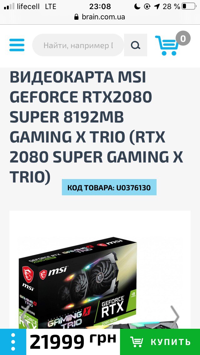
Task: Open the shopping cart
Action: pyautogui.click(x=167, y=45)
